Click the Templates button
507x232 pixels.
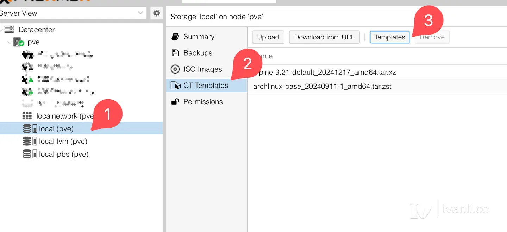[x=390, y=37]
